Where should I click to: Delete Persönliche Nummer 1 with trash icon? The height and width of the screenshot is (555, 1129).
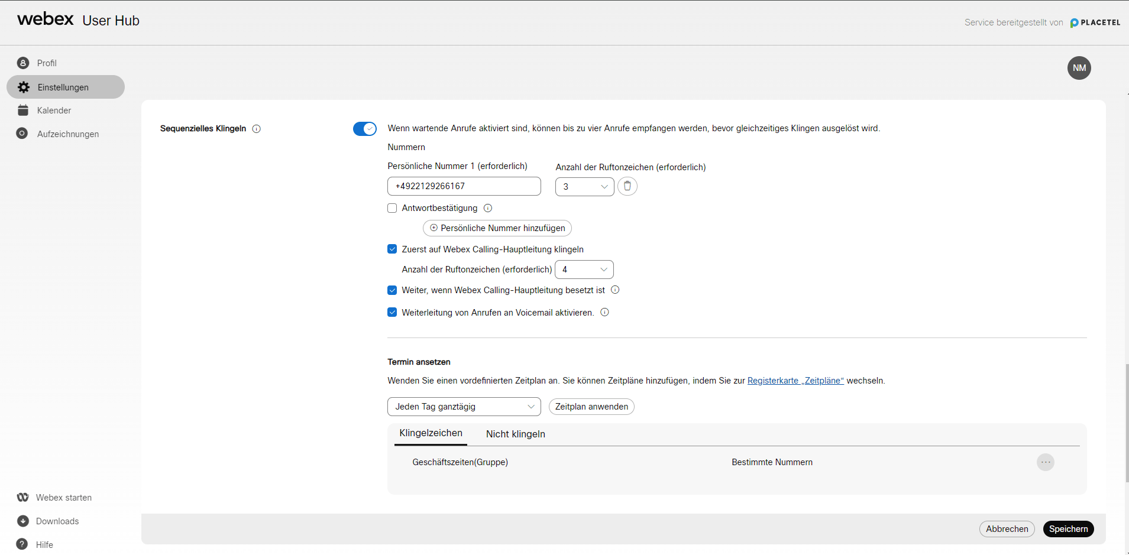627,186
